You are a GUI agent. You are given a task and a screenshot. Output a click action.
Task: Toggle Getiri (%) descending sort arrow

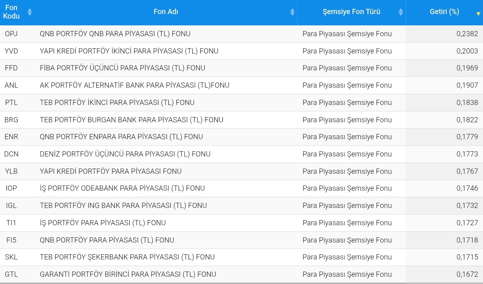tap(478, 14)
